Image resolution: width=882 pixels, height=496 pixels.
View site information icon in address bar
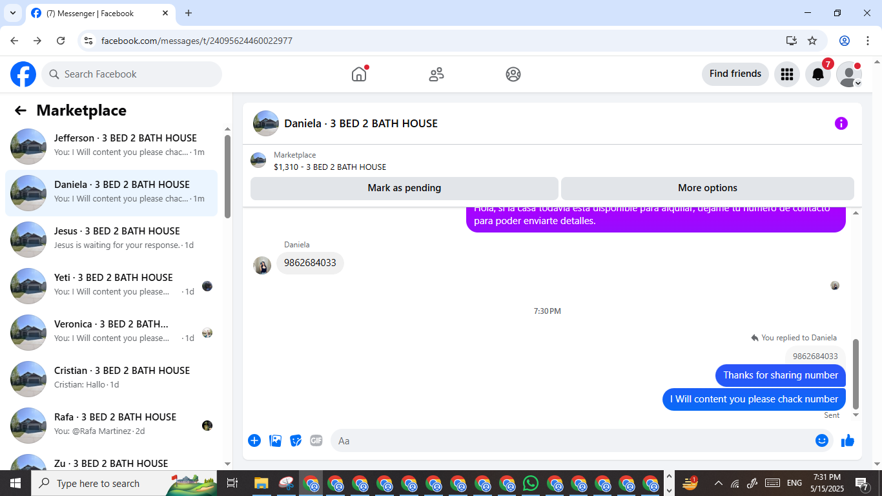(x=89, y=41)
